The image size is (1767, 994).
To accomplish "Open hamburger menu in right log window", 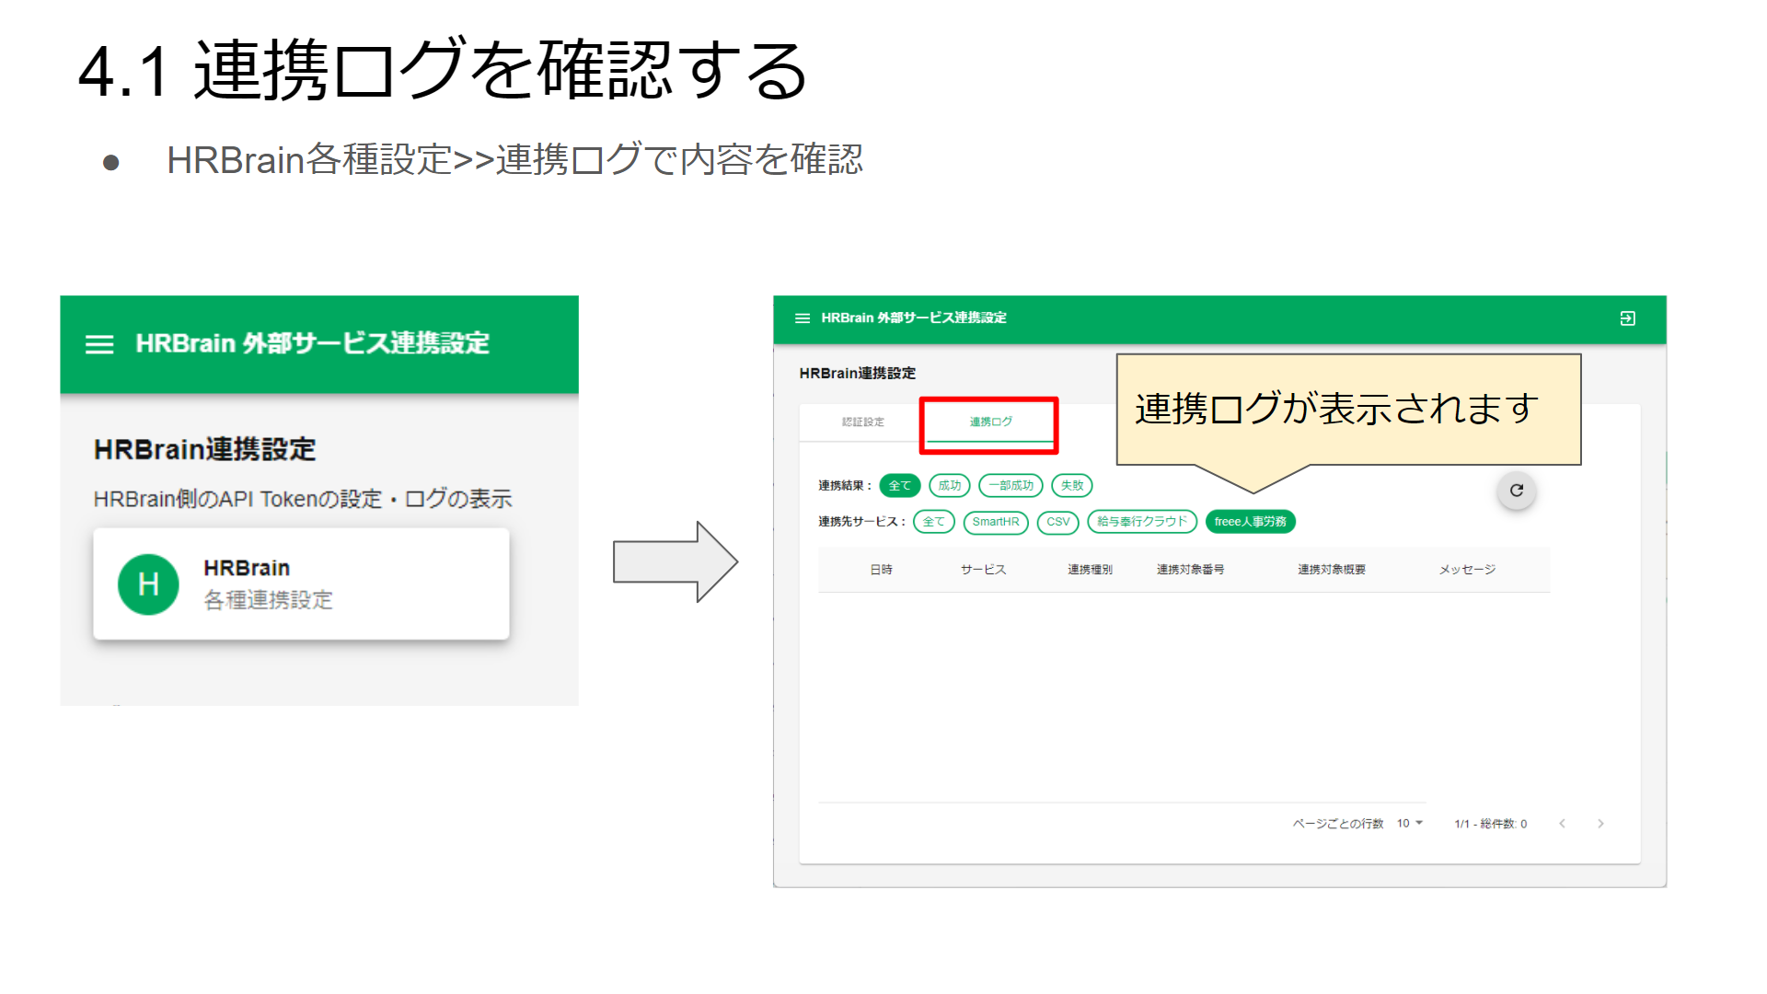I will 803,318.
